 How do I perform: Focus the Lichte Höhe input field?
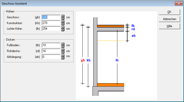point(51,29)
